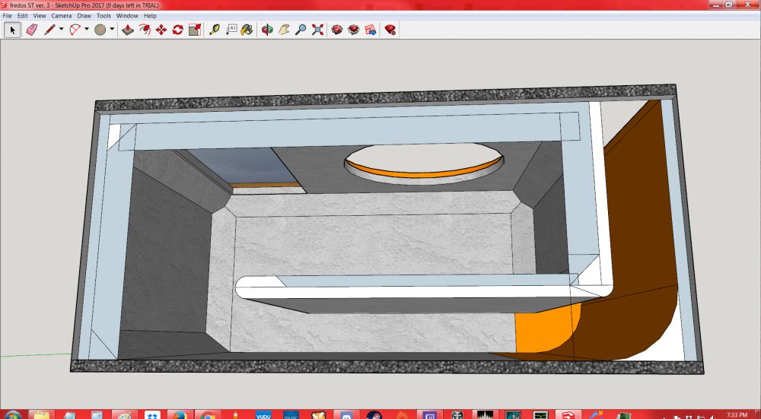
Task: Activate the Move tool
Action: coord(161,30)
